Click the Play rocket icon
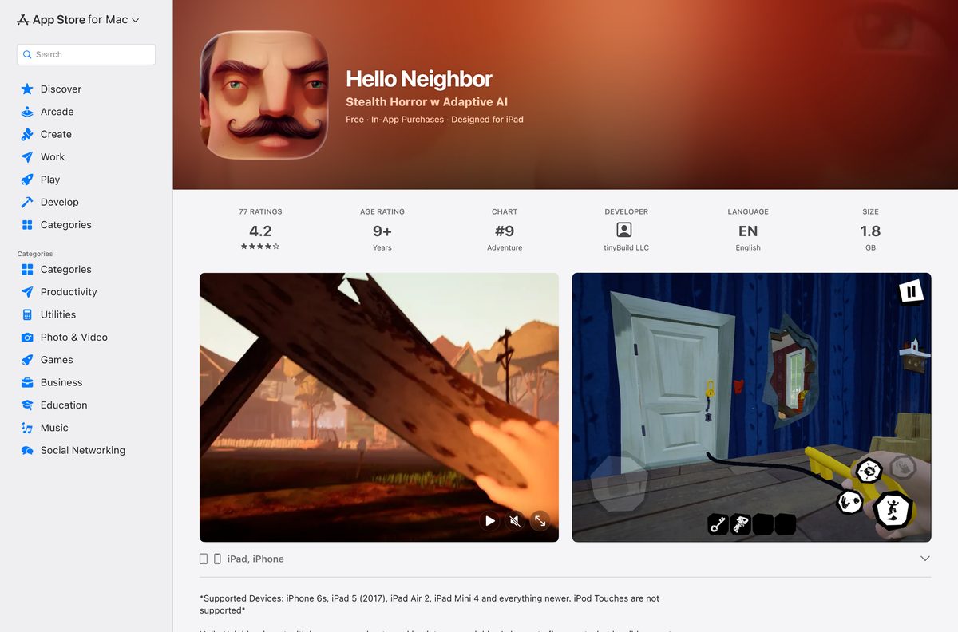The image size is (958, 632). click(27, 180)
